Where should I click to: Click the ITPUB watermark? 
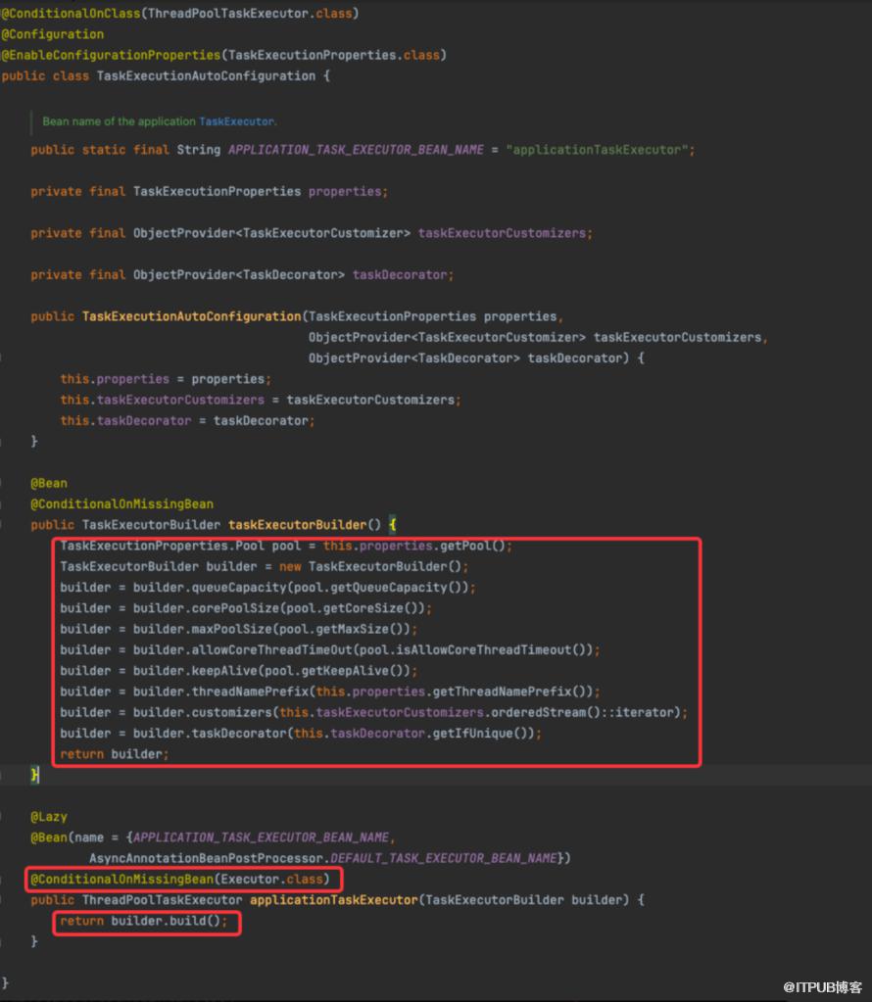click(823, 986)
